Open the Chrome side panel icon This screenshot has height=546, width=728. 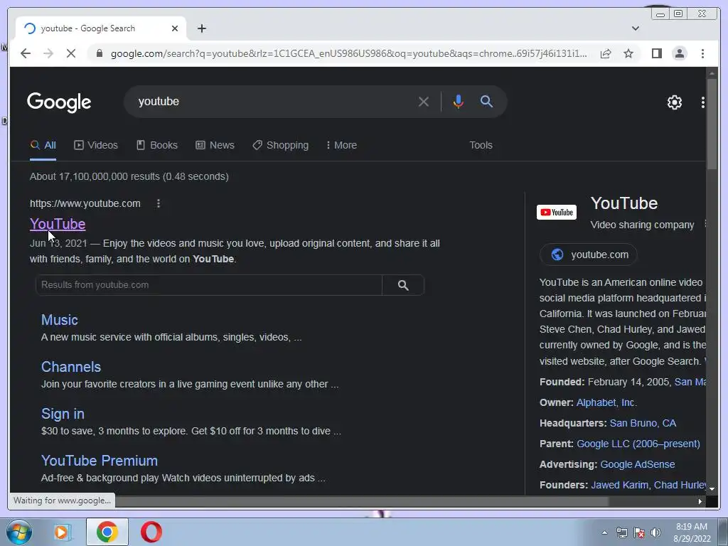click(x=656, y=53)
